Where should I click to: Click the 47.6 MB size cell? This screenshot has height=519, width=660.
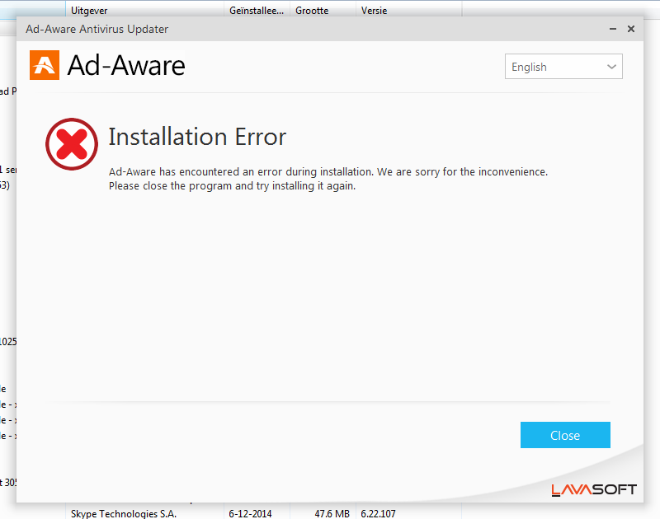pos(332,513)
